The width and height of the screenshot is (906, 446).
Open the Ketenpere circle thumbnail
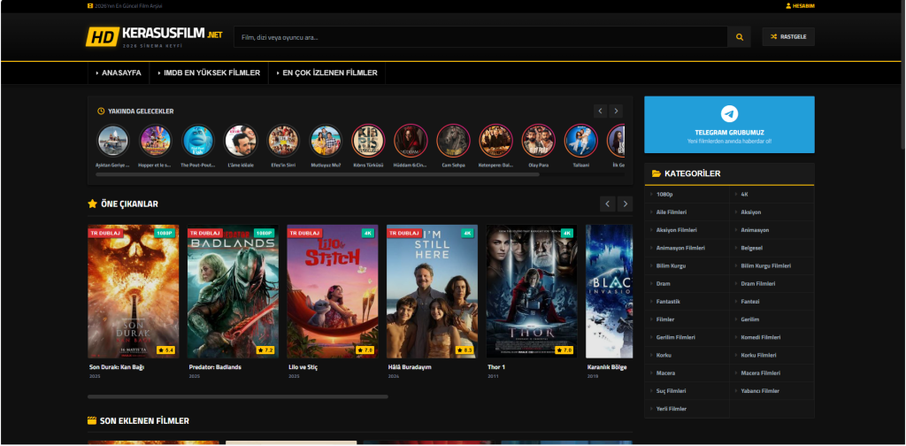[x=495, y=141]
